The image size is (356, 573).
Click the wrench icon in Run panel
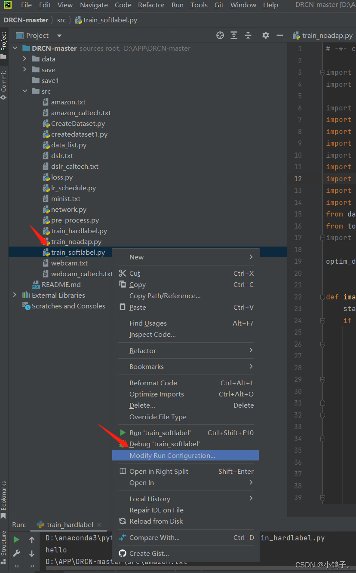pyautogui.click(x=16, y=553)
